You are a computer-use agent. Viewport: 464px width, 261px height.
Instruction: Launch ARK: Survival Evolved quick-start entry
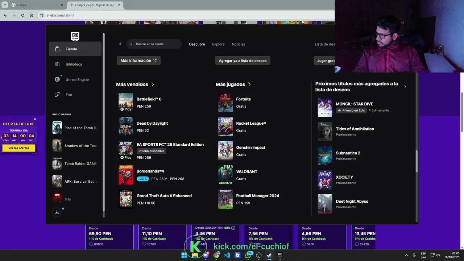point(75,181)
